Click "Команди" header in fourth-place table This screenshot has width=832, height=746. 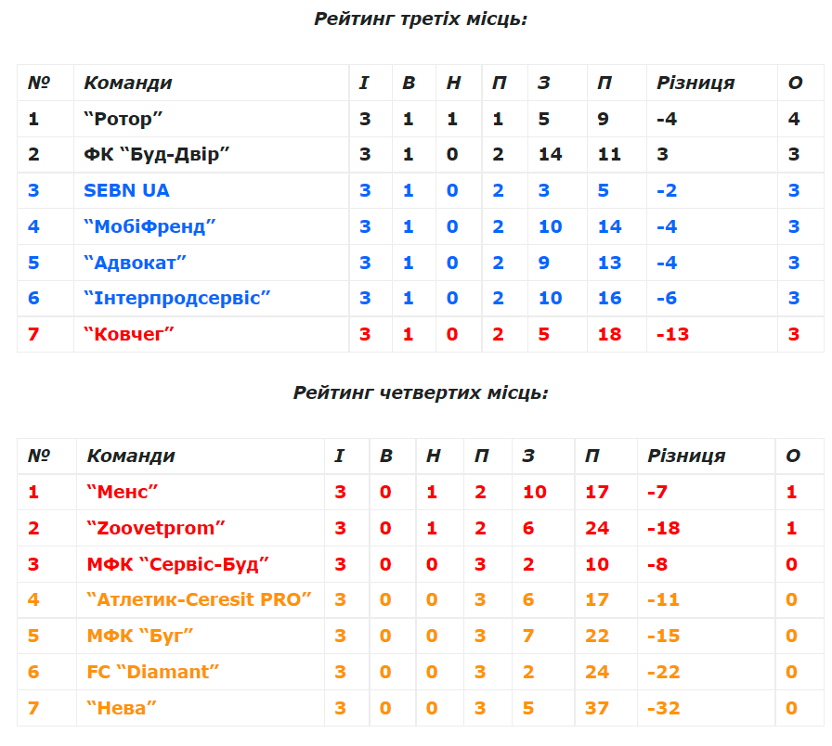point(131,456)
